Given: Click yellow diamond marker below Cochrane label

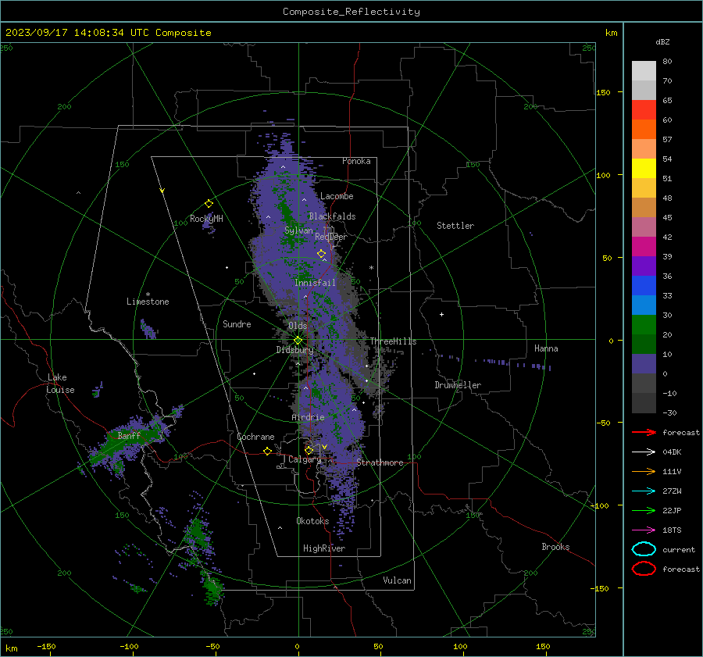Looking at the screenshot, I should (x=268, y=452).
